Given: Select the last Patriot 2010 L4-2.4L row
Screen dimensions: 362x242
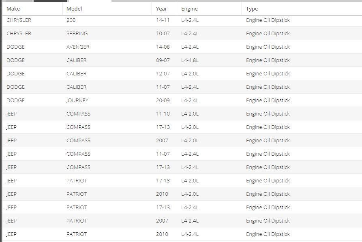Looking at the screenshot, I should 182,234.
